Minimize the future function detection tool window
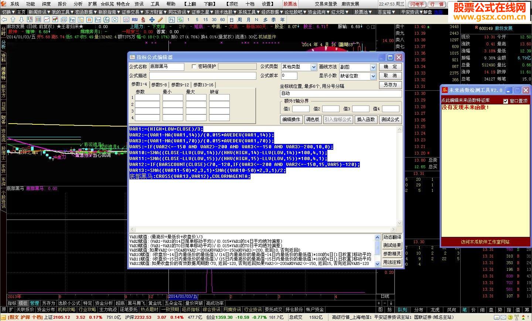 [x=509, y=90]
